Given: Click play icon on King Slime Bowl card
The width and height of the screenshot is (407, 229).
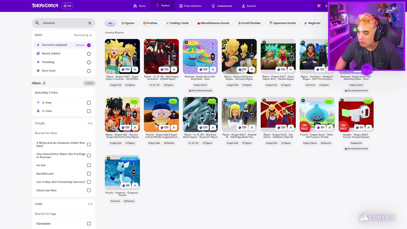Looking at the screenshot, I should pyautogui.click(x=213, y=69).
